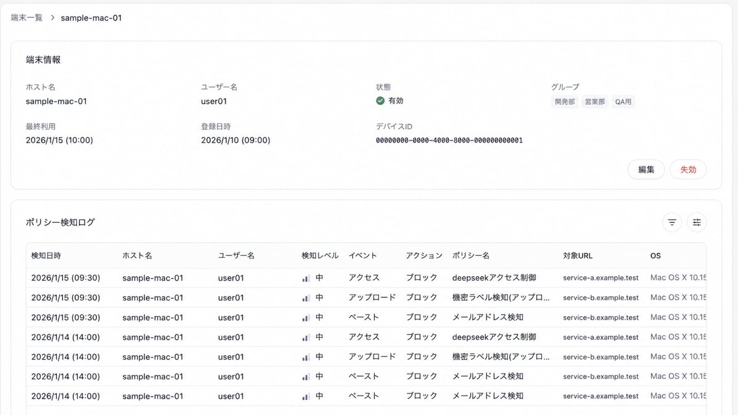Click the ユーザー名 table column header
Viewport: 738px width, 415px height.
pyautogui.click(x=236, y=255)
